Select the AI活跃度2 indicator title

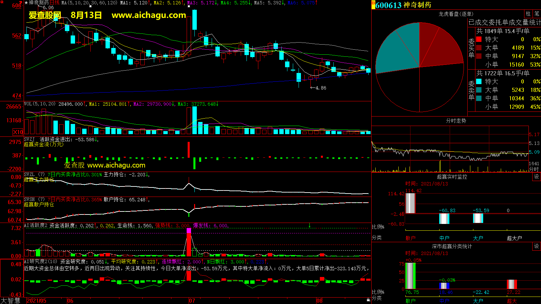[36, 226]
